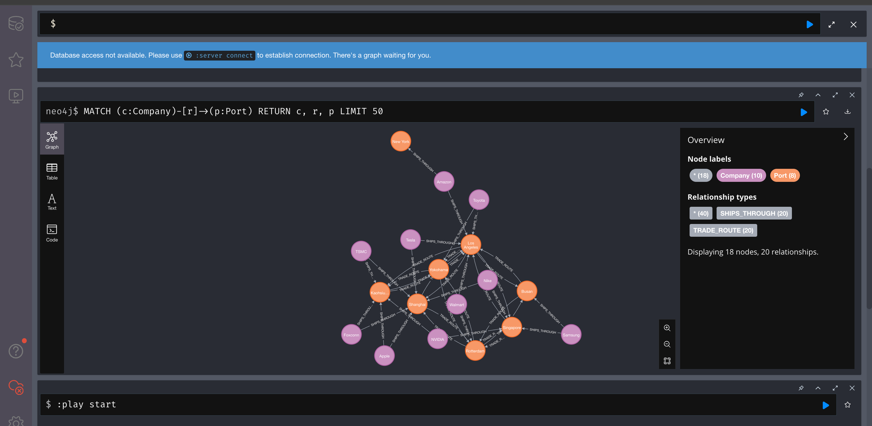This screenshot has height=426, width=872.
Task: Rerun the MATCH Company Port query
Action: coord(803,112)
